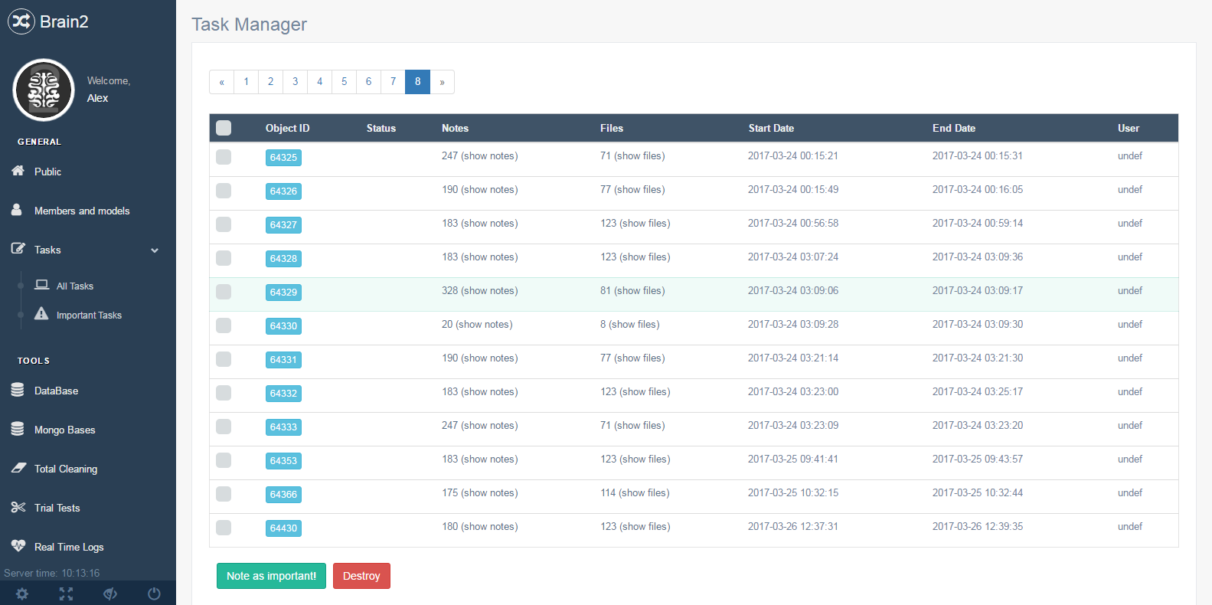Open the Important Tasks submenu item

[x=88, y=315]
